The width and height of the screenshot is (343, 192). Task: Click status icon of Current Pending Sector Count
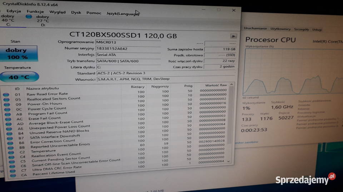pyautogui.click(x=12, y=161)
